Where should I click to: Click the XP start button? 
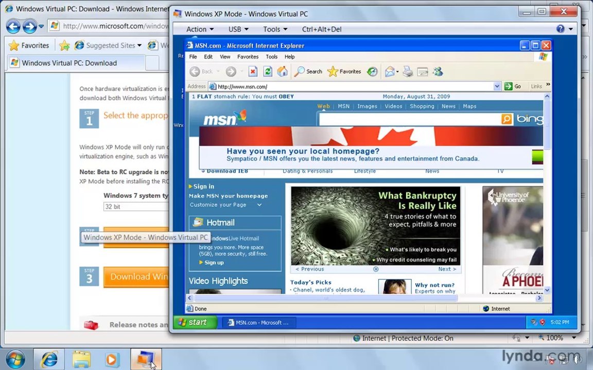coord(195,322)
